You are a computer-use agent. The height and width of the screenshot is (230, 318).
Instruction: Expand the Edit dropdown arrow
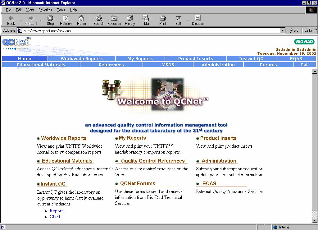tap(188, 20)
